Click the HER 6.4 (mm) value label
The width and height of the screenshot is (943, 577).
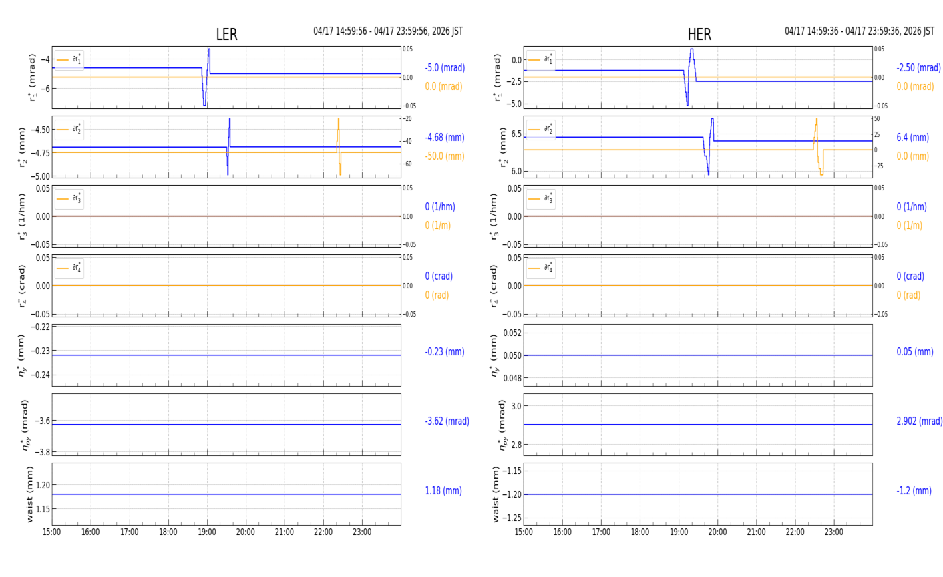(912, 138)
